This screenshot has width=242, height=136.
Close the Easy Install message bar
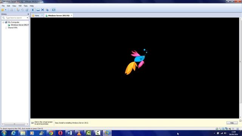point(240,121)
